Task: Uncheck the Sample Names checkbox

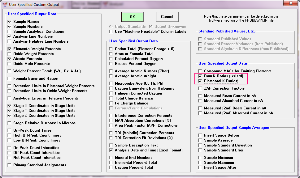Action: (10, 22)
